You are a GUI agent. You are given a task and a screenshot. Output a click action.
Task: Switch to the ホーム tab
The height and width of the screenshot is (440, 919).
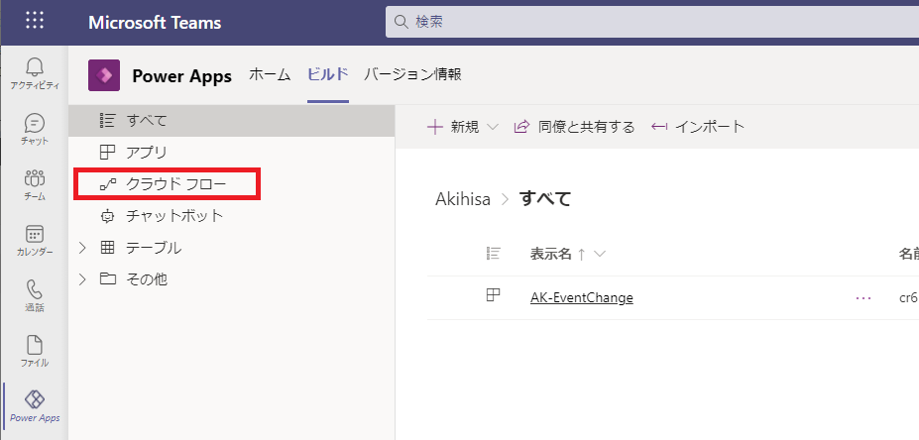click(270, 75)
